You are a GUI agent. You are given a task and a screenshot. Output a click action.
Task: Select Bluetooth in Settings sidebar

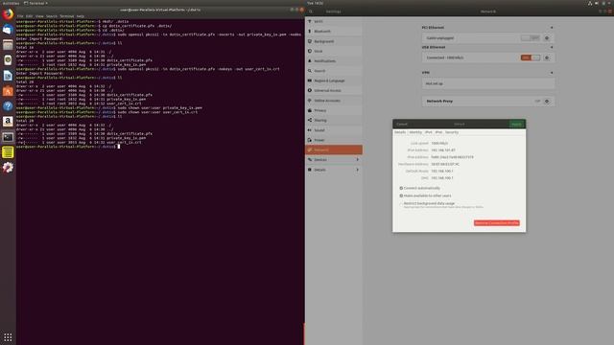click(334, 32)
